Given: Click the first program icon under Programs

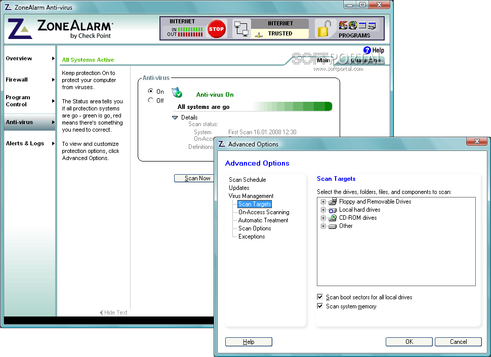Looking at the screenshot, I should [343, 25].
